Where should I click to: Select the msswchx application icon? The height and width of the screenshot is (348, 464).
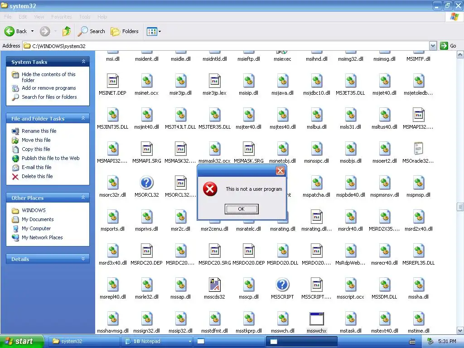[317, 319]
